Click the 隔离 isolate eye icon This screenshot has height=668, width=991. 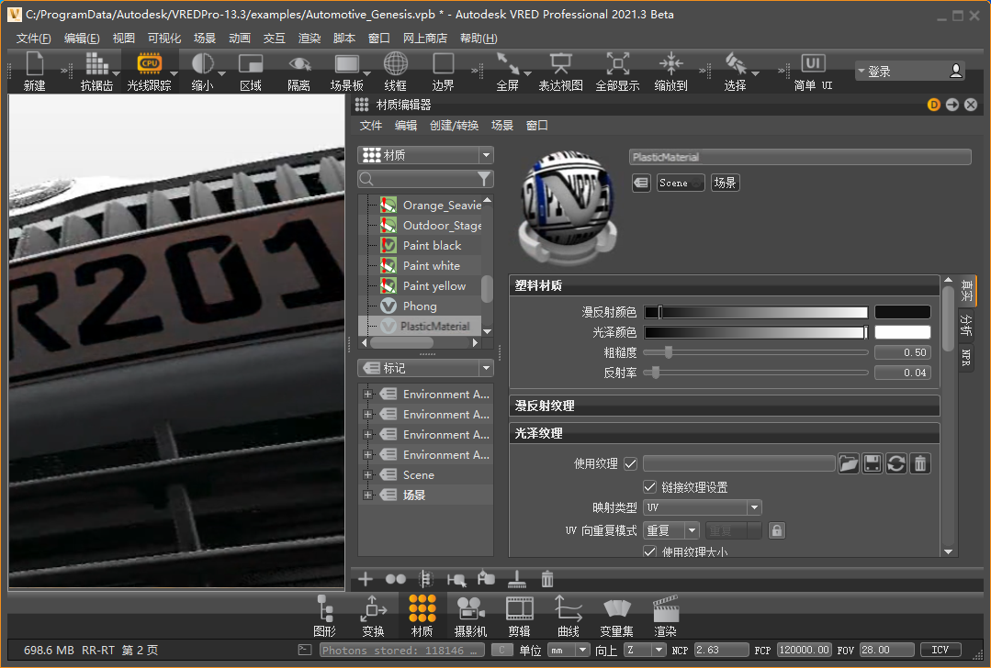pos(299,64)
